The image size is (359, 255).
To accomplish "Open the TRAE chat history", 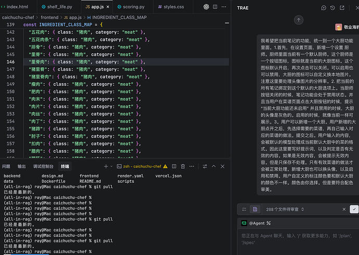I will [x=332, y=8].
